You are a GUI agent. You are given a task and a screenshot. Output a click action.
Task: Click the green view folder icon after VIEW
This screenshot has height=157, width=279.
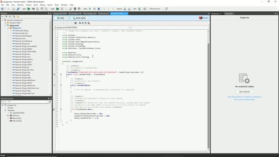pos(58,9)
